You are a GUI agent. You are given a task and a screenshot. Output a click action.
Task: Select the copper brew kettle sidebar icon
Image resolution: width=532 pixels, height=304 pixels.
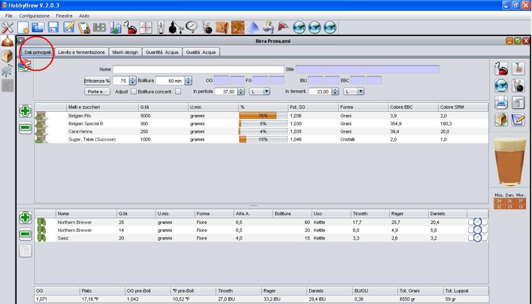tap(7, 42)
